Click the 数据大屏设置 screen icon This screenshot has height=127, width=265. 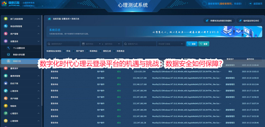pyautogui.click(x=8, y=55)
